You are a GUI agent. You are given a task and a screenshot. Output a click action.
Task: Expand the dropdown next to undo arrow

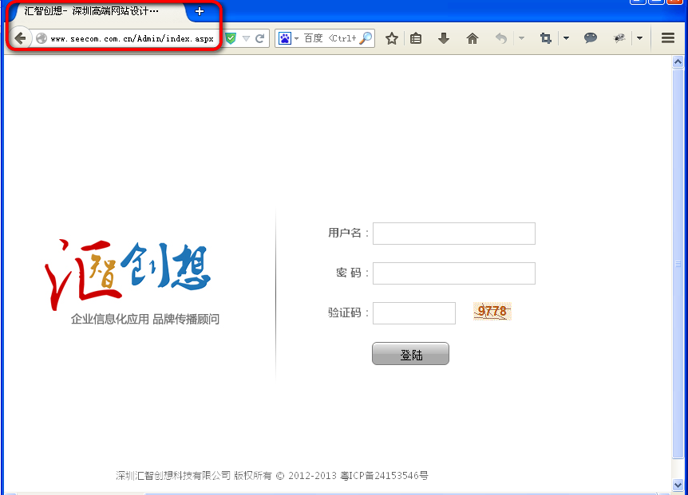[521, 38]
